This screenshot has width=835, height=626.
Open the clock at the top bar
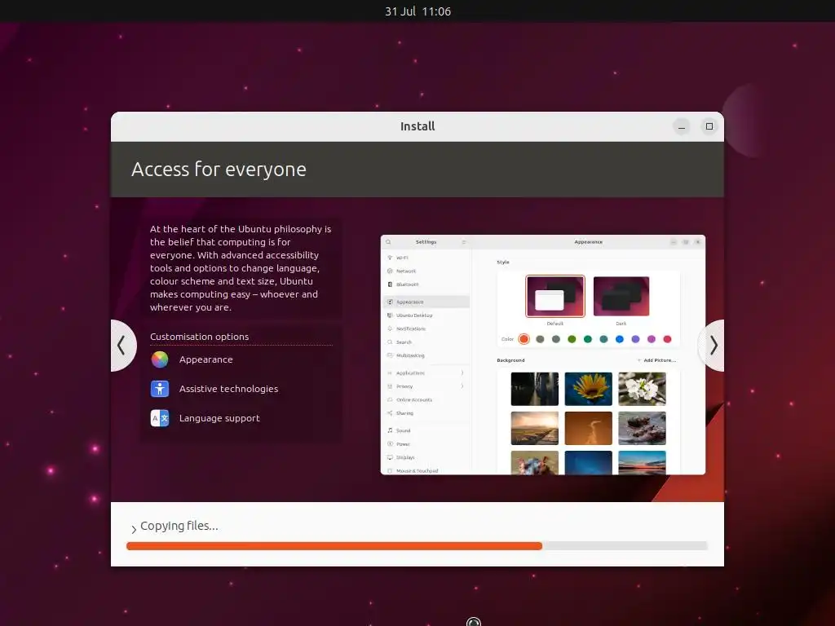[418, 11]
